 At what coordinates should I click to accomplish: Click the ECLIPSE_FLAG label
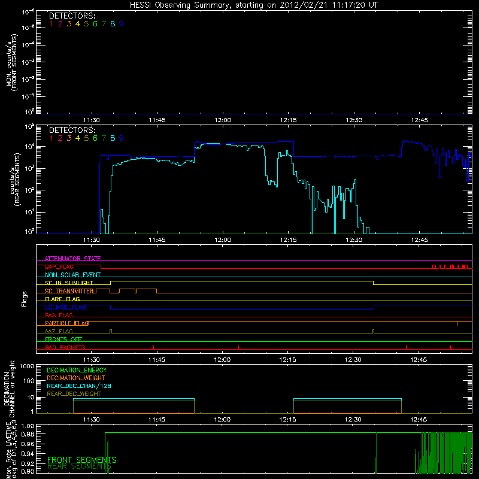(x=65, y=307)
